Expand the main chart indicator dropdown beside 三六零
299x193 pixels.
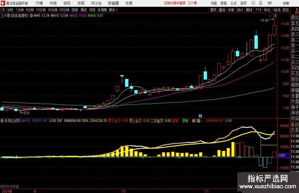point(31,16)
